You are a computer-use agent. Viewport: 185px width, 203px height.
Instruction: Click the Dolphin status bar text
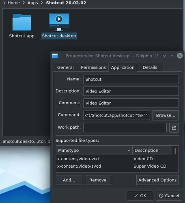tap(26, 141)
